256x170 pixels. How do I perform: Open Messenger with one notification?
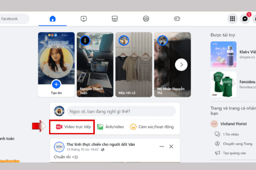245,19
